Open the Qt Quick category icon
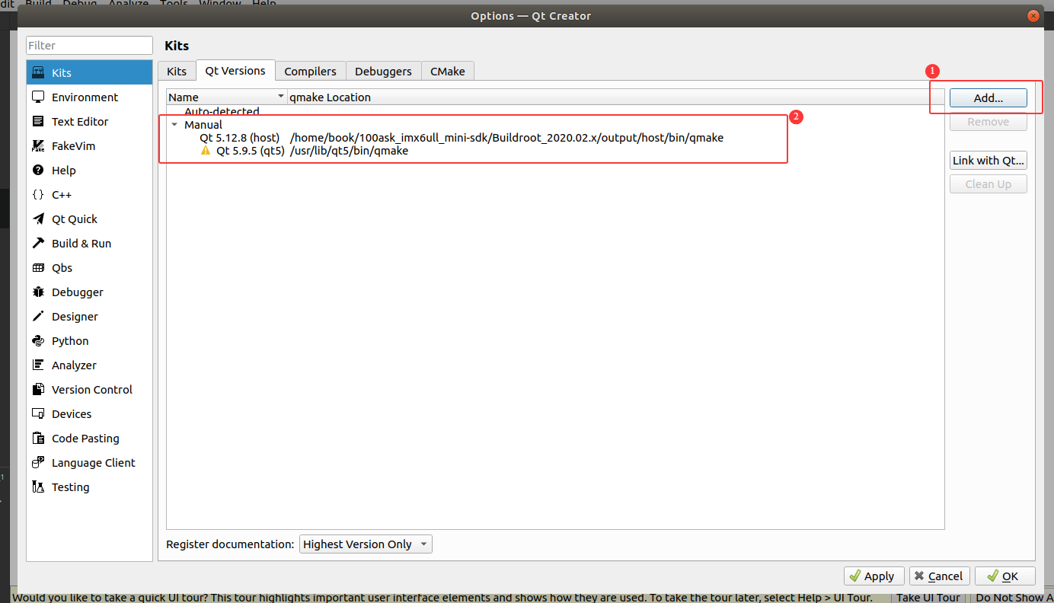 coord(38,219)
